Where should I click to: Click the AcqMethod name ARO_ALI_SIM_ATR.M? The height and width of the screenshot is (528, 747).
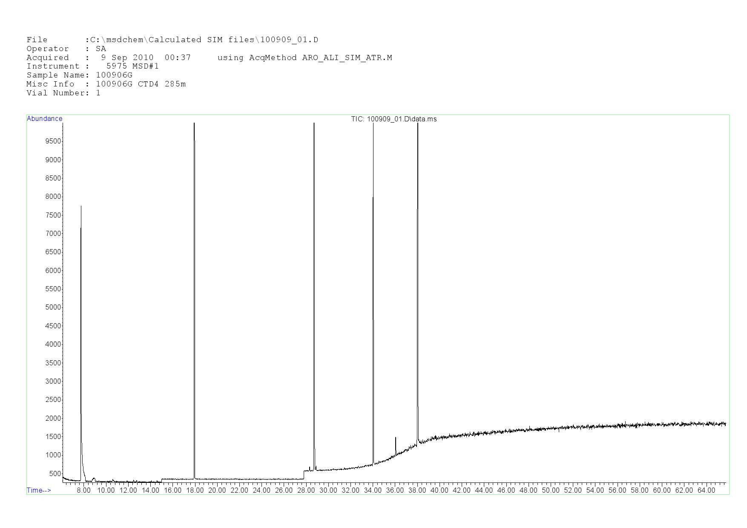click(x=347, y=57)
